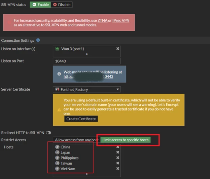The image size is (210, 179).
Task: Click the Taiwan host globe icon
Action: point(57,163)
